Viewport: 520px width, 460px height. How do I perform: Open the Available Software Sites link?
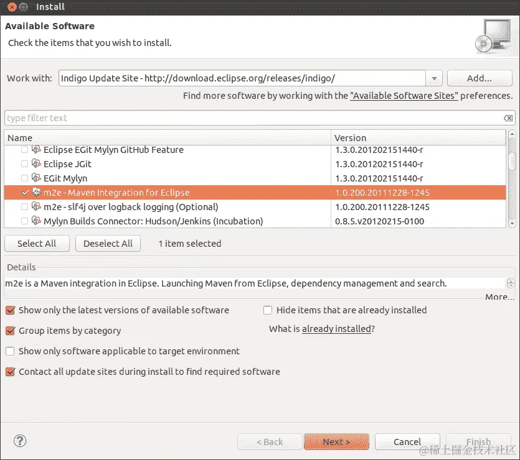pyautogui.click(x=404, y=96)
